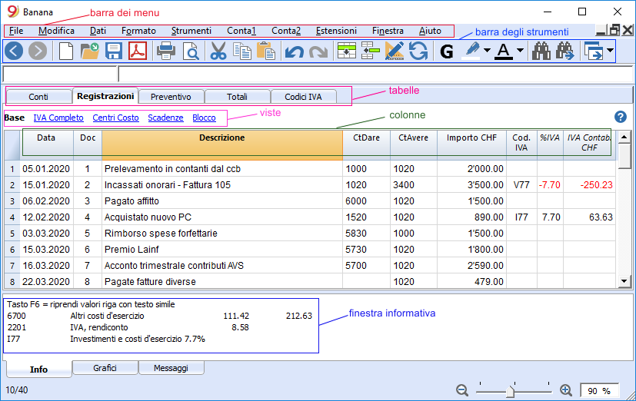
Task: Recalculate with the circular arrows icon
Action: (418, 51)
